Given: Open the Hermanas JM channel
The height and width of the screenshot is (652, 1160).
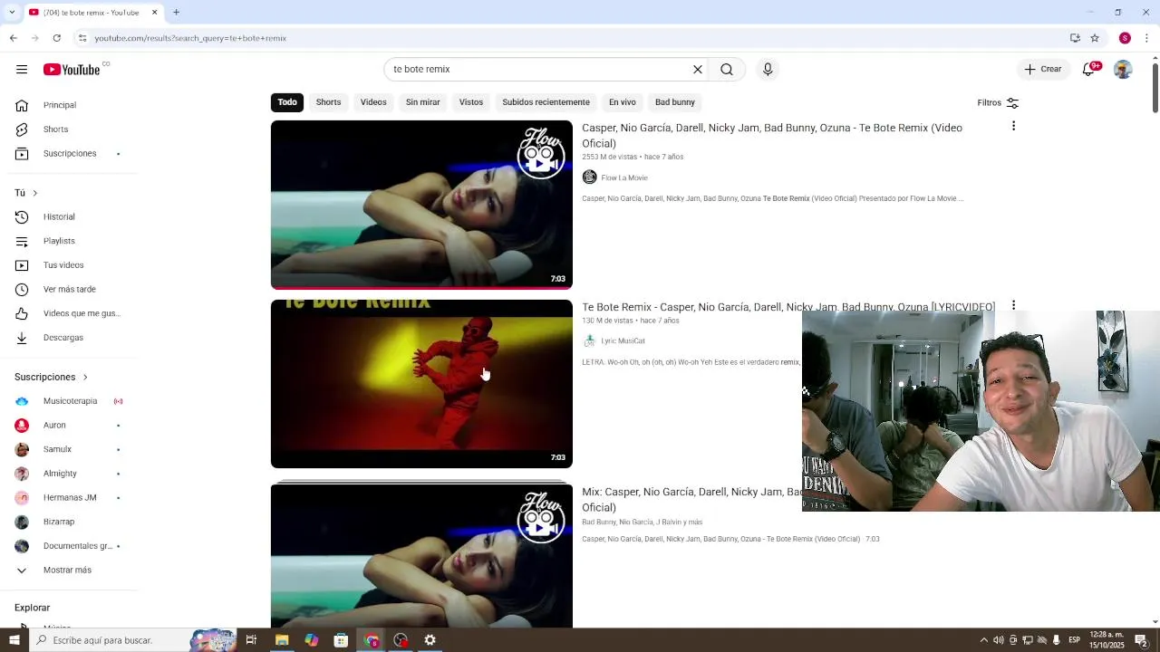Looking at the screenshot, I should coord(69,498).
